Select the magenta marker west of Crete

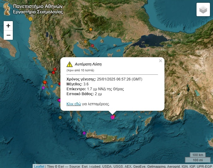(x=84, y=133)
